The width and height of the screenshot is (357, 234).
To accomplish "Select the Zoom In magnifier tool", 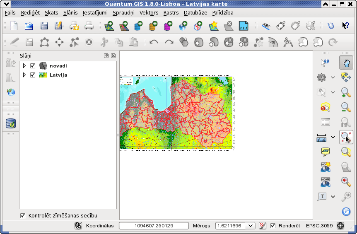I will [x=346, y=92].
